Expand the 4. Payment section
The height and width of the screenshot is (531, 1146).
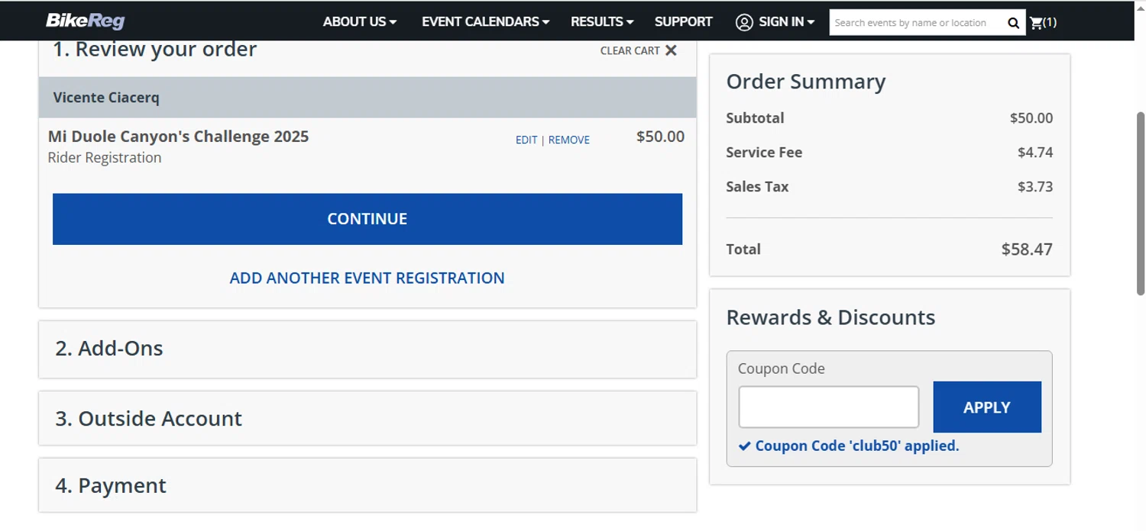pos(367,485)
